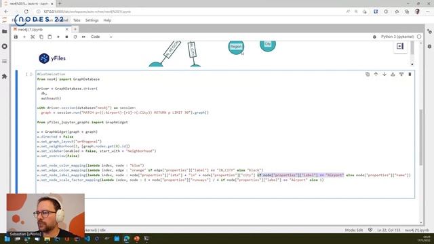Open the debugger bug icon on right sidebar

pyautogui.click(x=429, y=46)
